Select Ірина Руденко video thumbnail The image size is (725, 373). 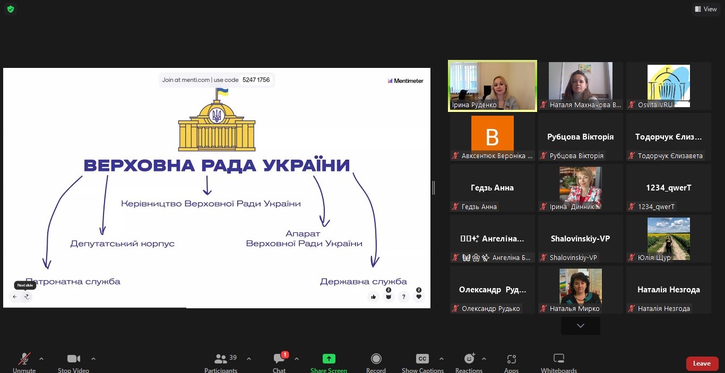tap(492, 85)
